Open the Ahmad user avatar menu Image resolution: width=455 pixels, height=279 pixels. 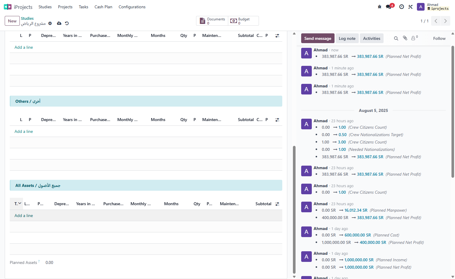pos(421,7)
